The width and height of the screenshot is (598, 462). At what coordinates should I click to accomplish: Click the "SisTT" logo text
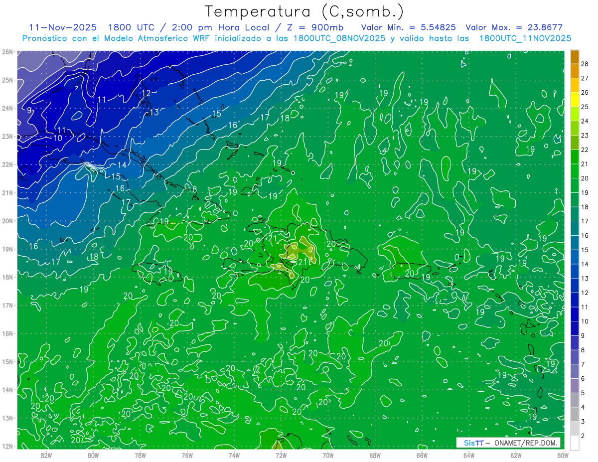pos(473,443)
